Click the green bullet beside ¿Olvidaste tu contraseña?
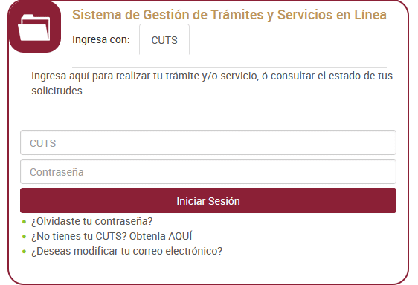The height and width of the screenshot is (285, 418). pyautogui.click(x=25, y=222)
